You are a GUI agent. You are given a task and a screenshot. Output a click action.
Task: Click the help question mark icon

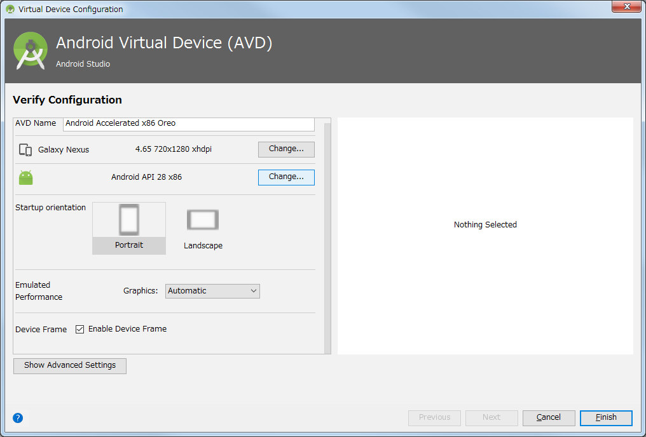(x=18, y=418)
